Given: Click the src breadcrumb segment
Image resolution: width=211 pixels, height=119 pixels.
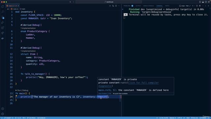Looking at the screenshot, I should 8,9.
